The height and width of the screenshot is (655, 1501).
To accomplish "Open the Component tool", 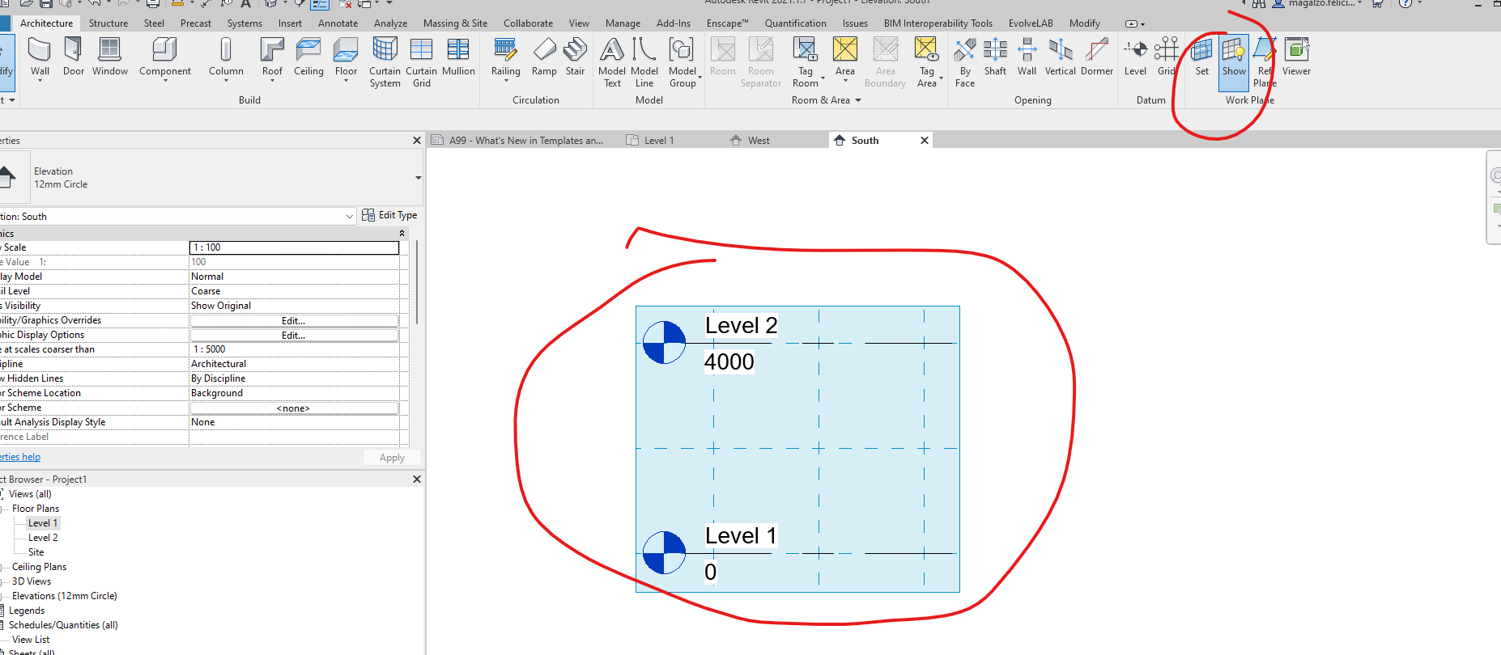I will [x=165, y=58].
